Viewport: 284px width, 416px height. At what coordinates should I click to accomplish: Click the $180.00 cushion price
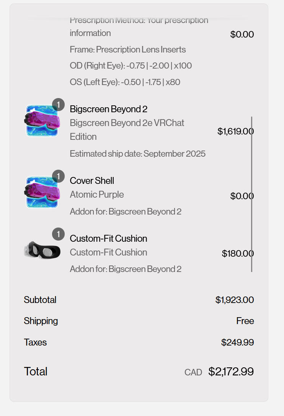[x=238, y=253]
